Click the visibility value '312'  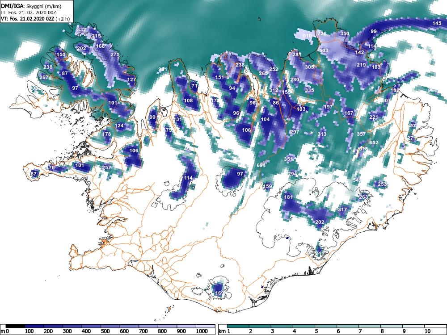(x=274, y=90)
